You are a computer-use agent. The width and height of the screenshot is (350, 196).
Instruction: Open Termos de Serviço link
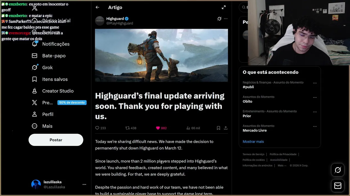[253, 154]
